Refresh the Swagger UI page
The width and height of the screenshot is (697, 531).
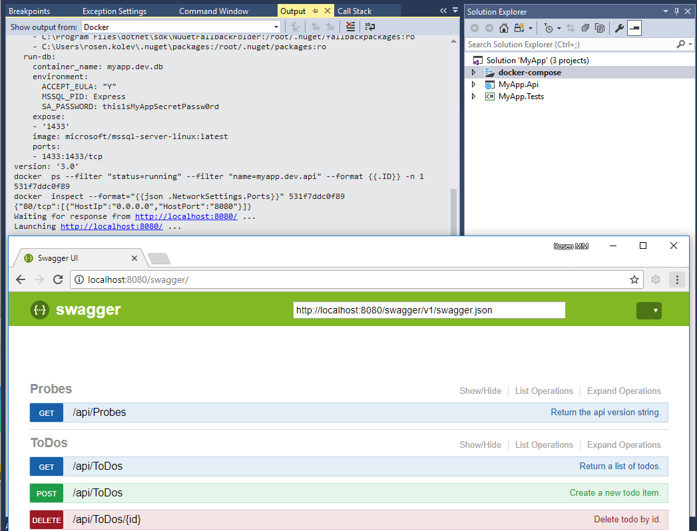click(x=58, y=279)
